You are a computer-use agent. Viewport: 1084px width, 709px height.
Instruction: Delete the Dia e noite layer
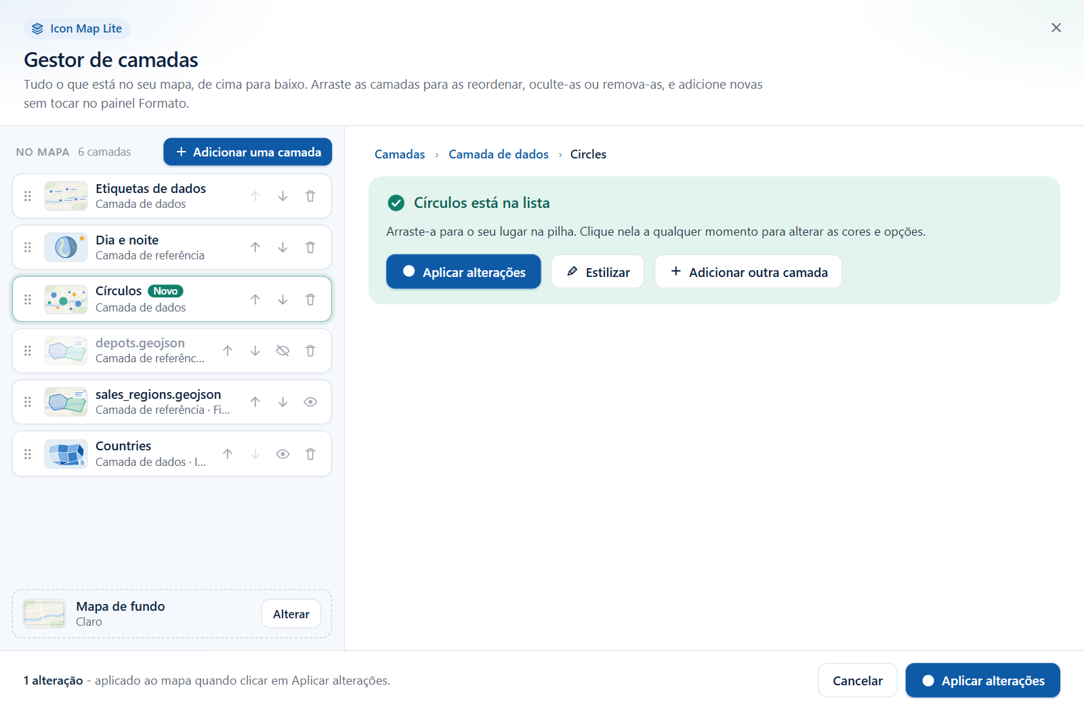point(310,248)
